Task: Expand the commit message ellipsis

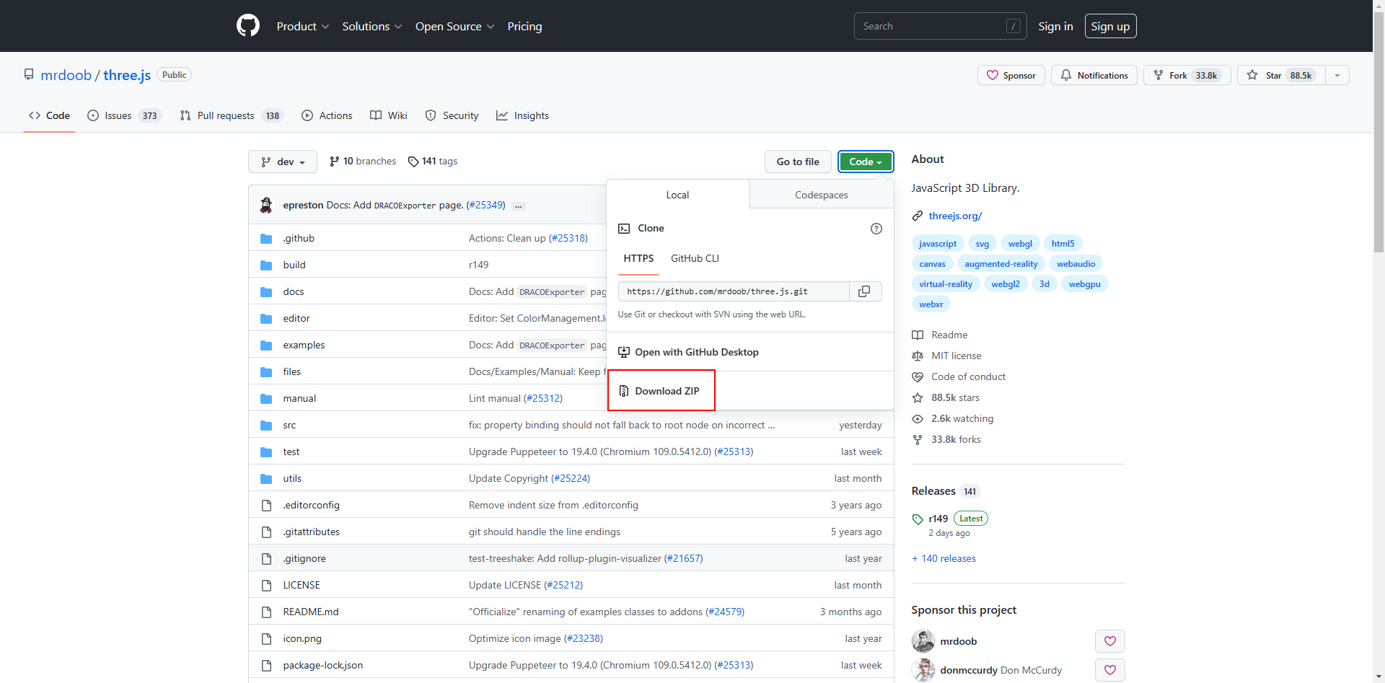Action: click(x=518, y=206)
